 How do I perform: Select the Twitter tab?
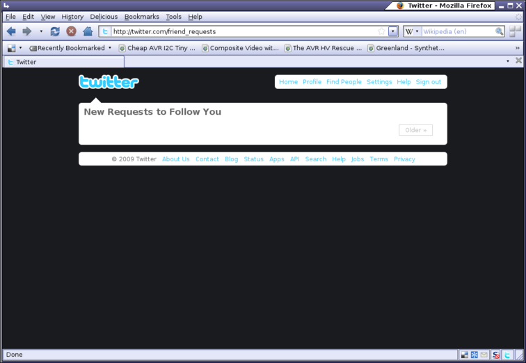tap(64, 62)
